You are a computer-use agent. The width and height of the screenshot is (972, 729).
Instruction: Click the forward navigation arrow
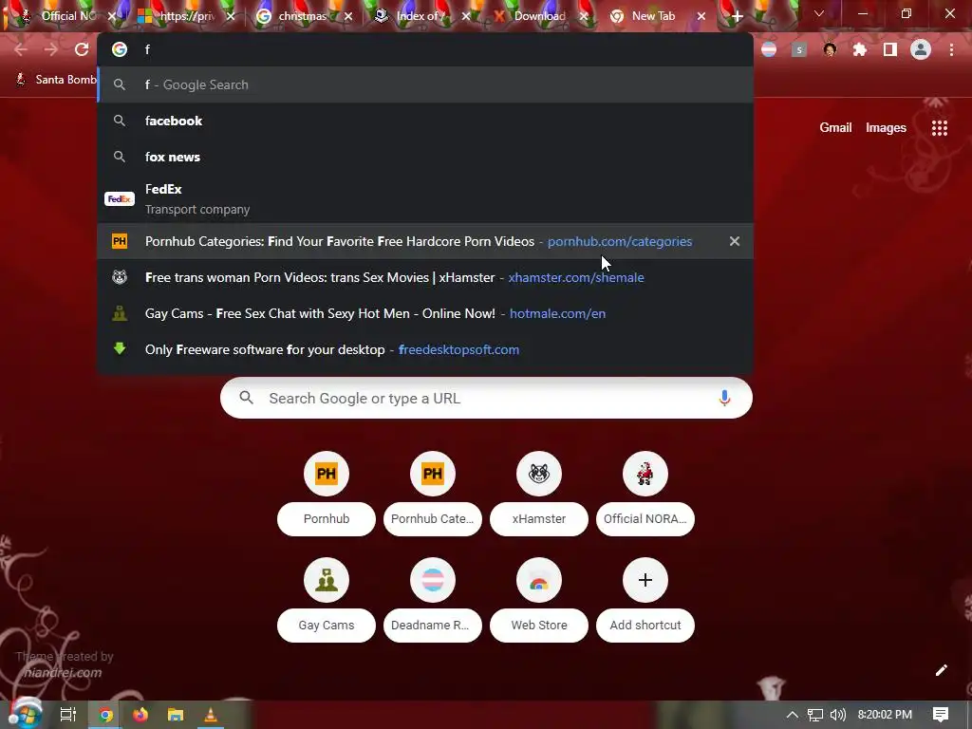click(51, 49)
